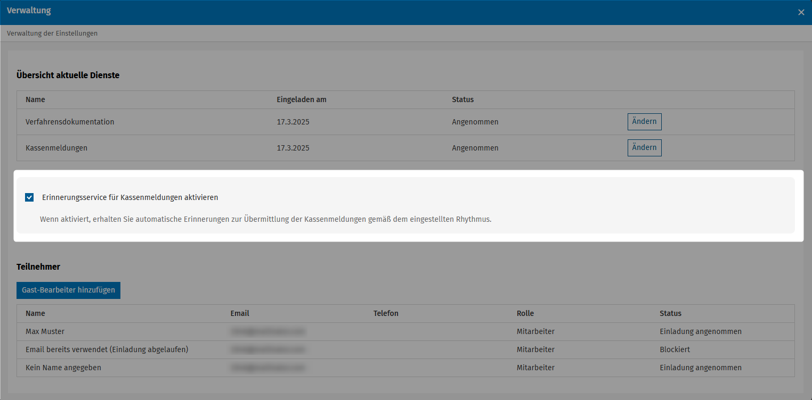Click the Max Muster participant name
Screen dimensions: 812x400
pos(45,331)
